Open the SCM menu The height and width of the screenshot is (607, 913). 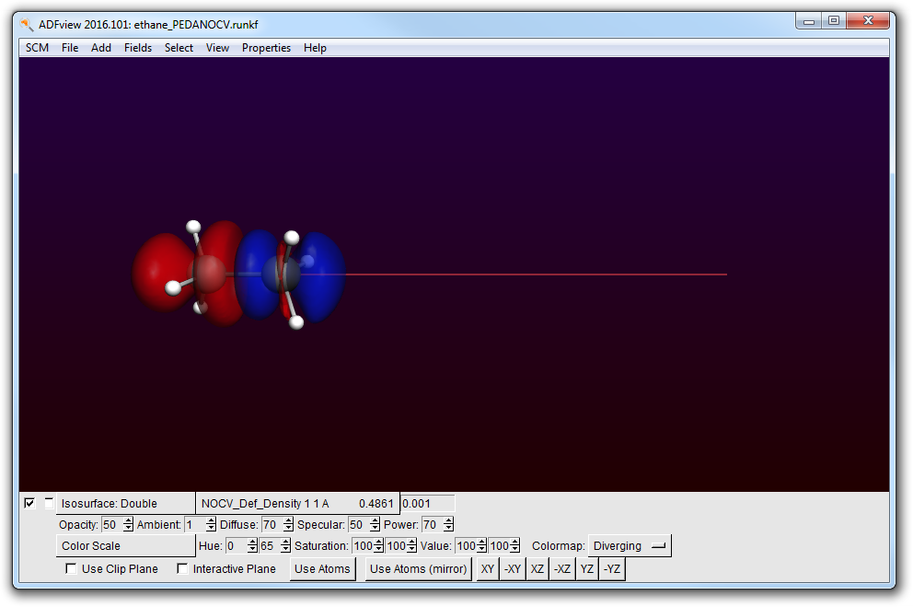click(37, 48)
